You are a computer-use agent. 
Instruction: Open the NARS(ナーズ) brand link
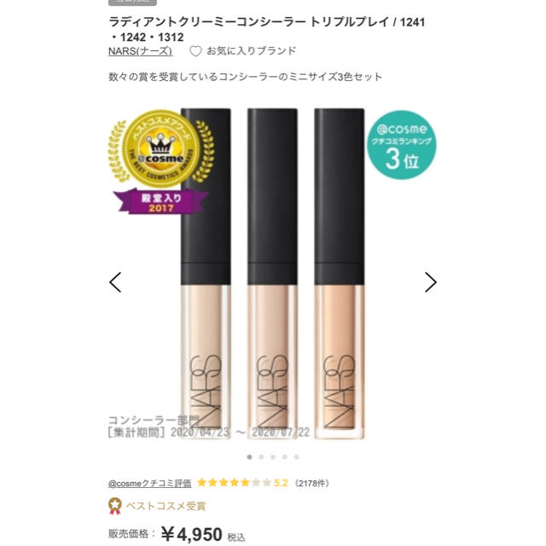pos(140,51)
